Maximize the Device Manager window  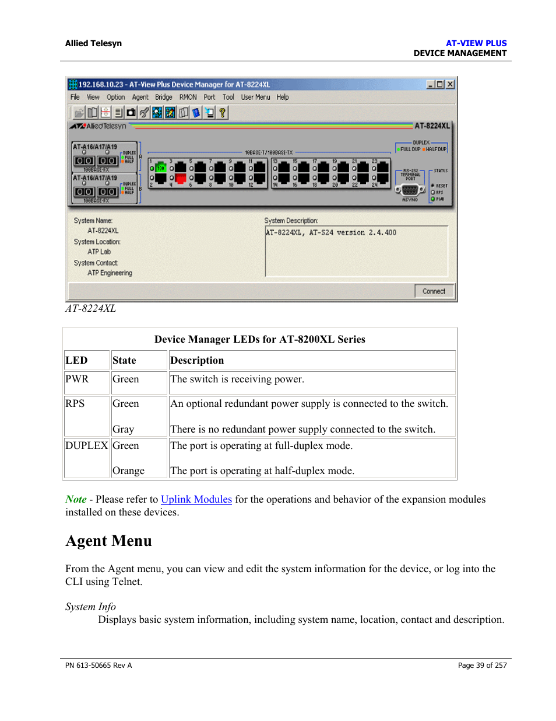coord(440,84)
